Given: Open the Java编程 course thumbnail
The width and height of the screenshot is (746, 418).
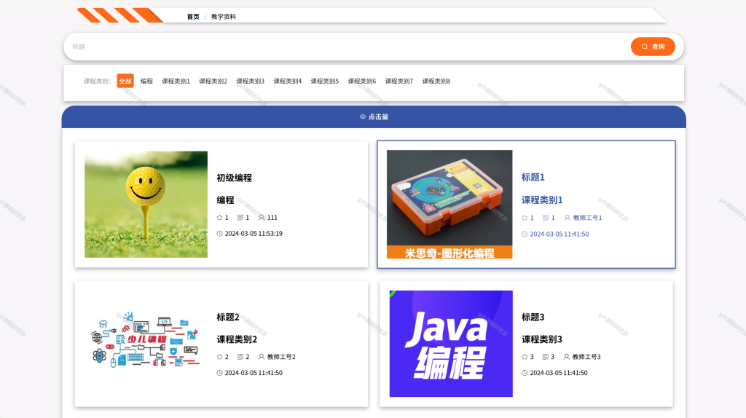Looking at the screenshot, I should (x=451, y=343).
